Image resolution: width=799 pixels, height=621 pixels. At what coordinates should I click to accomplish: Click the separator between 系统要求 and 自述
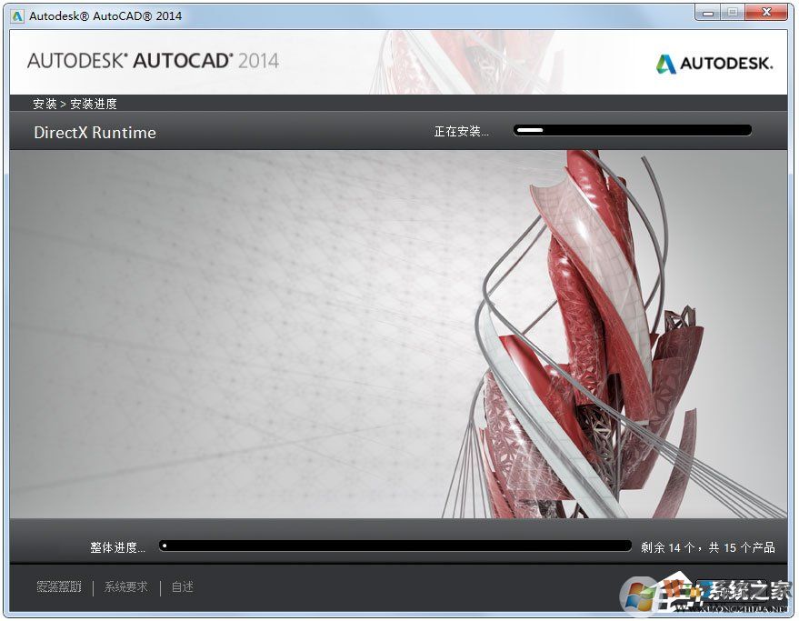[161, 586]
